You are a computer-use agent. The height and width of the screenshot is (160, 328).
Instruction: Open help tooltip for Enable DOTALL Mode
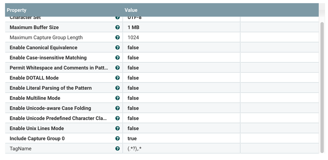(x=117, y=78)
